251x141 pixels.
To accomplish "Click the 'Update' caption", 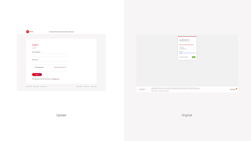I will pos(61,115).
